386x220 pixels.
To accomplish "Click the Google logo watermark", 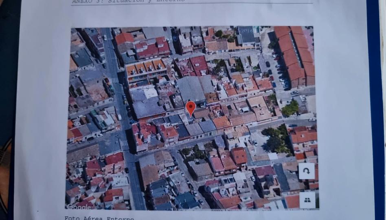I will tap(79, 207).
